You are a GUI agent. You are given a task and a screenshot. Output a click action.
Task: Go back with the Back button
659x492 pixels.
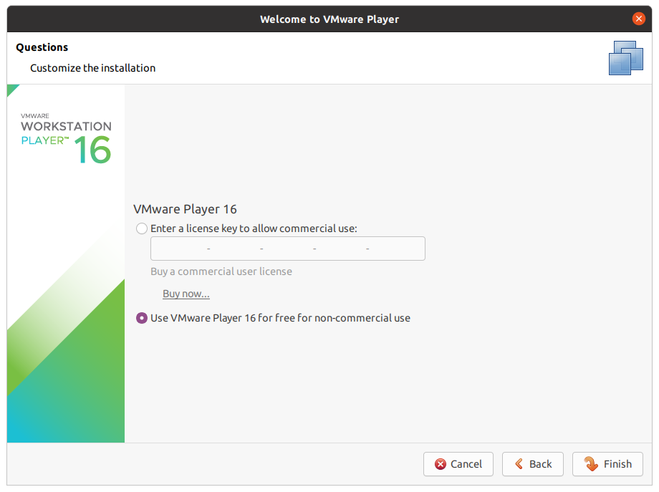532,464
